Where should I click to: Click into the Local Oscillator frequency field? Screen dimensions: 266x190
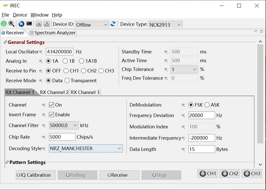coord(60,52)
